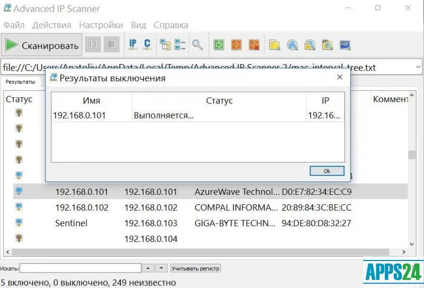Select the Выполняется... status cell

coord(219,115)
